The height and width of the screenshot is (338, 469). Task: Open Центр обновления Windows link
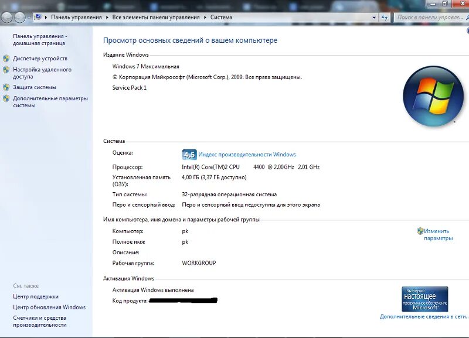point(49,307)
